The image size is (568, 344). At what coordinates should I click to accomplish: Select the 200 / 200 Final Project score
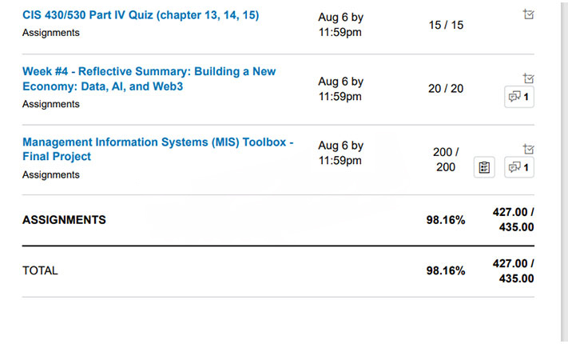click(446, 159)
